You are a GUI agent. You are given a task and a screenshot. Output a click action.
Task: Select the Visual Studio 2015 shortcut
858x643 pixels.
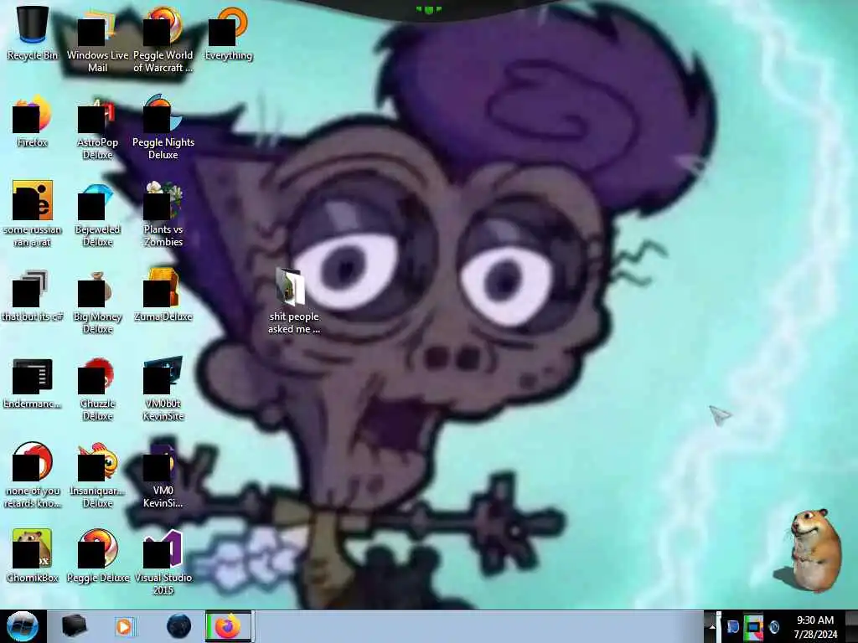(163, 562)
